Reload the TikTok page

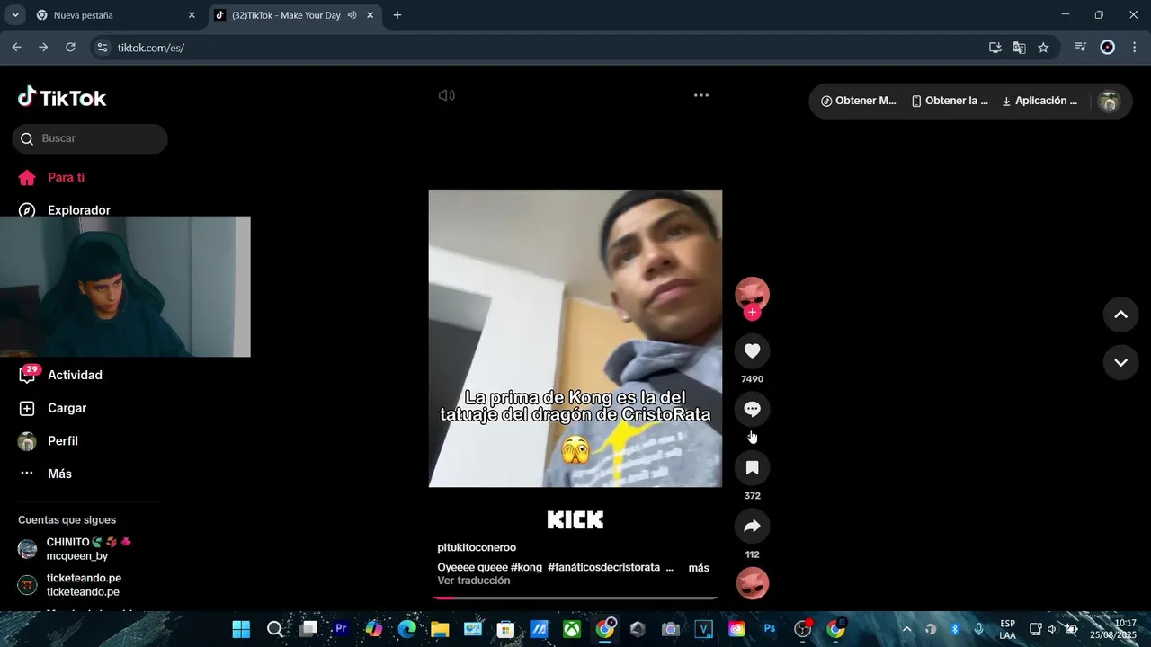(70, 48)
